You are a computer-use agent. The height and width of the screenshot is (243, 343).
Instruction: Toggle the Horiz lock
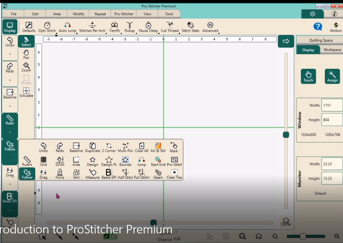pyautogui.click(x=60, y=174)
